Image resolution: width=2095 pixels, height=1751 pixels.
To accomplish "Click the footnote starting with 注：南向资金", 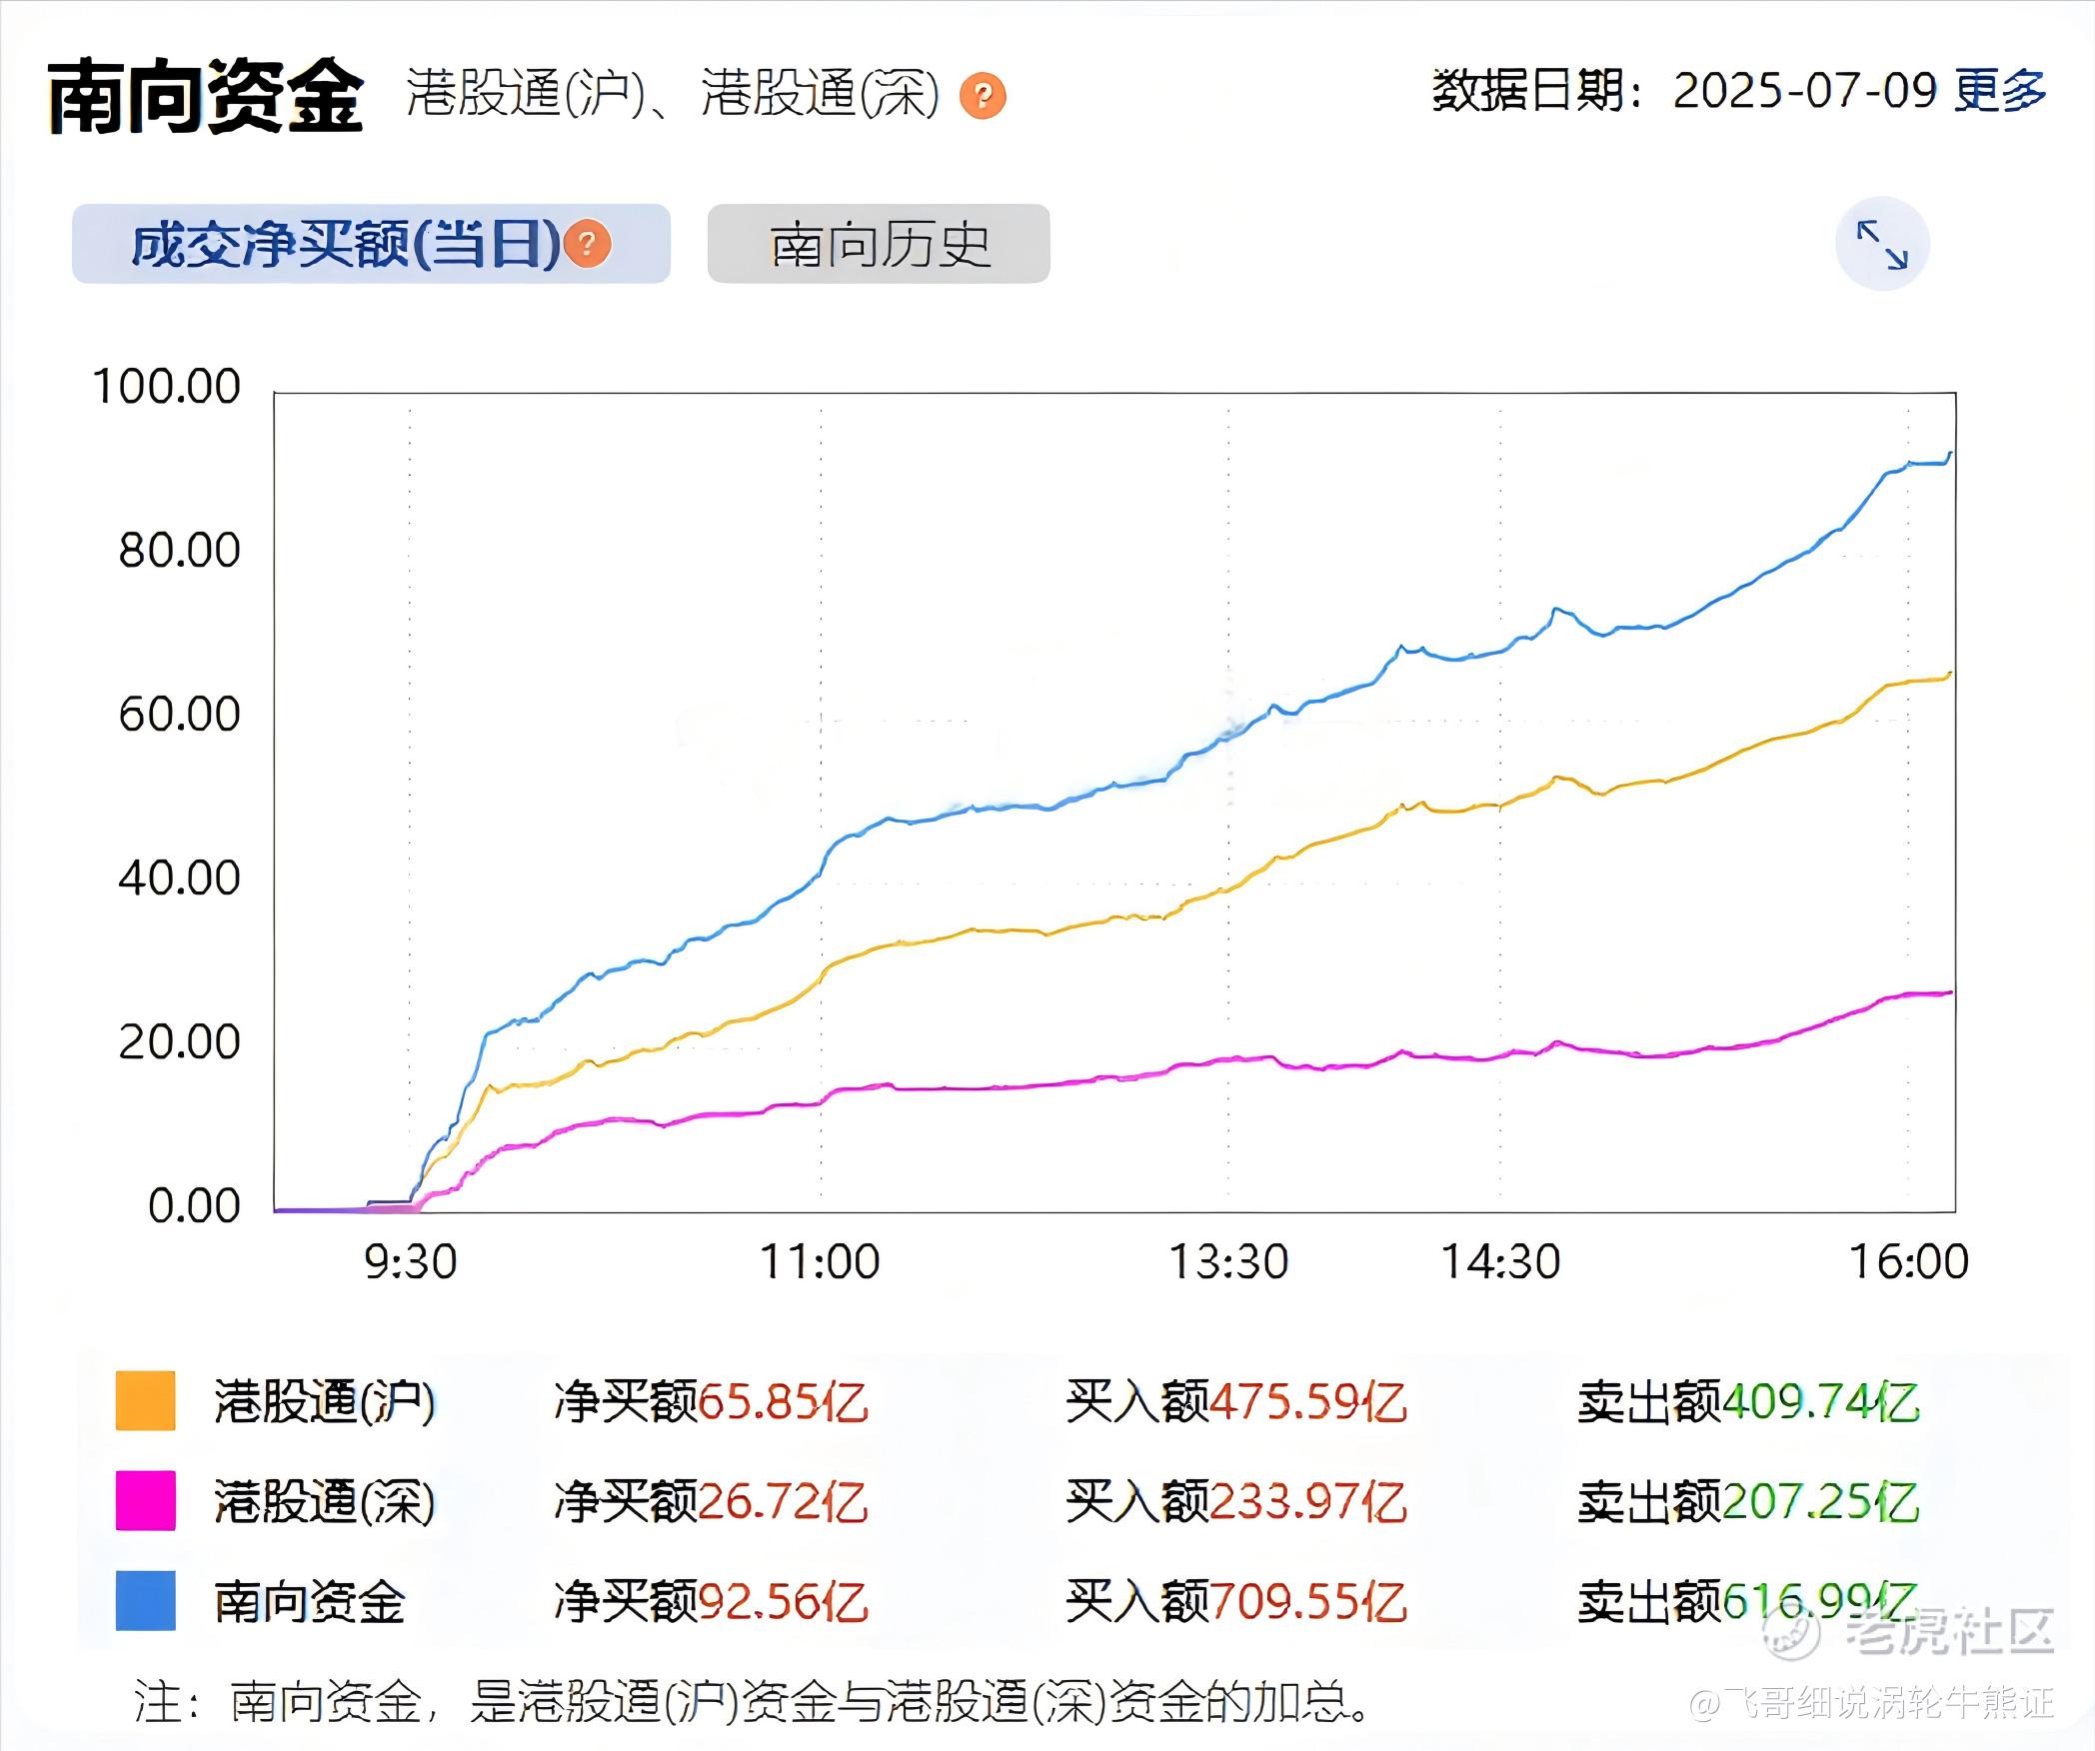I will tap(753, 1701).
